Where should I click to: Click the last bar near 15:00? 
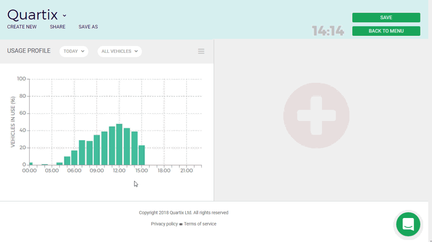(142, 155)
